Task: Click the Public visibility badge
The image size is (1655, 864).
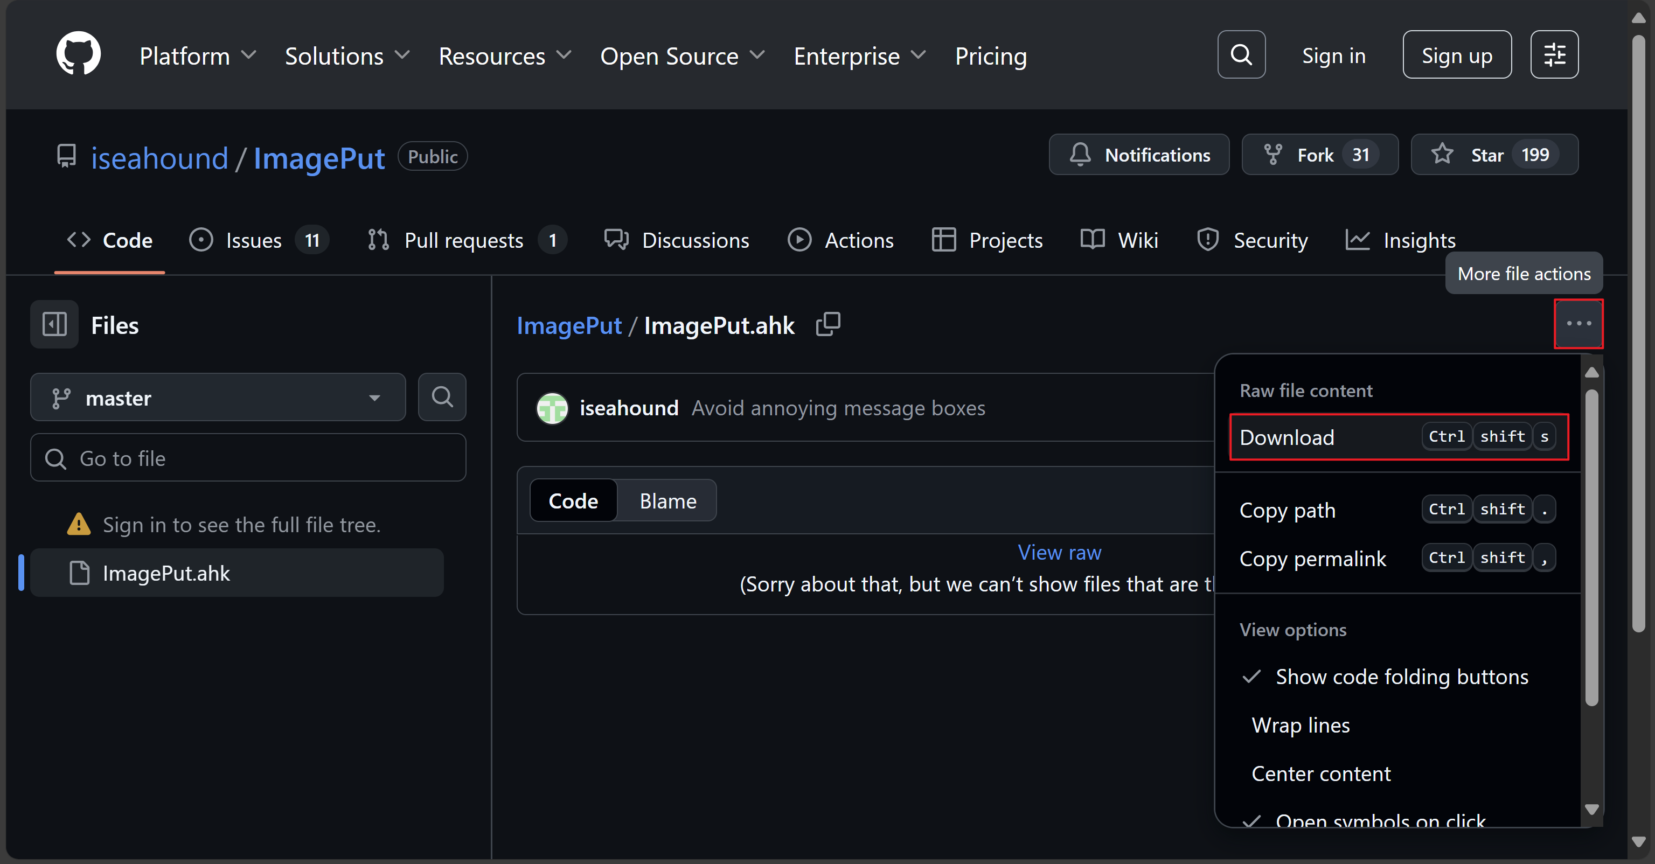Action: [433, 156]
